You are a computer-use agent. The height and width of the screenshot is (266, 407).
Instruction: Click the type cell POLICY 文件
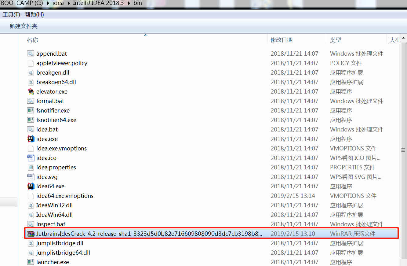tap(346, 63)
